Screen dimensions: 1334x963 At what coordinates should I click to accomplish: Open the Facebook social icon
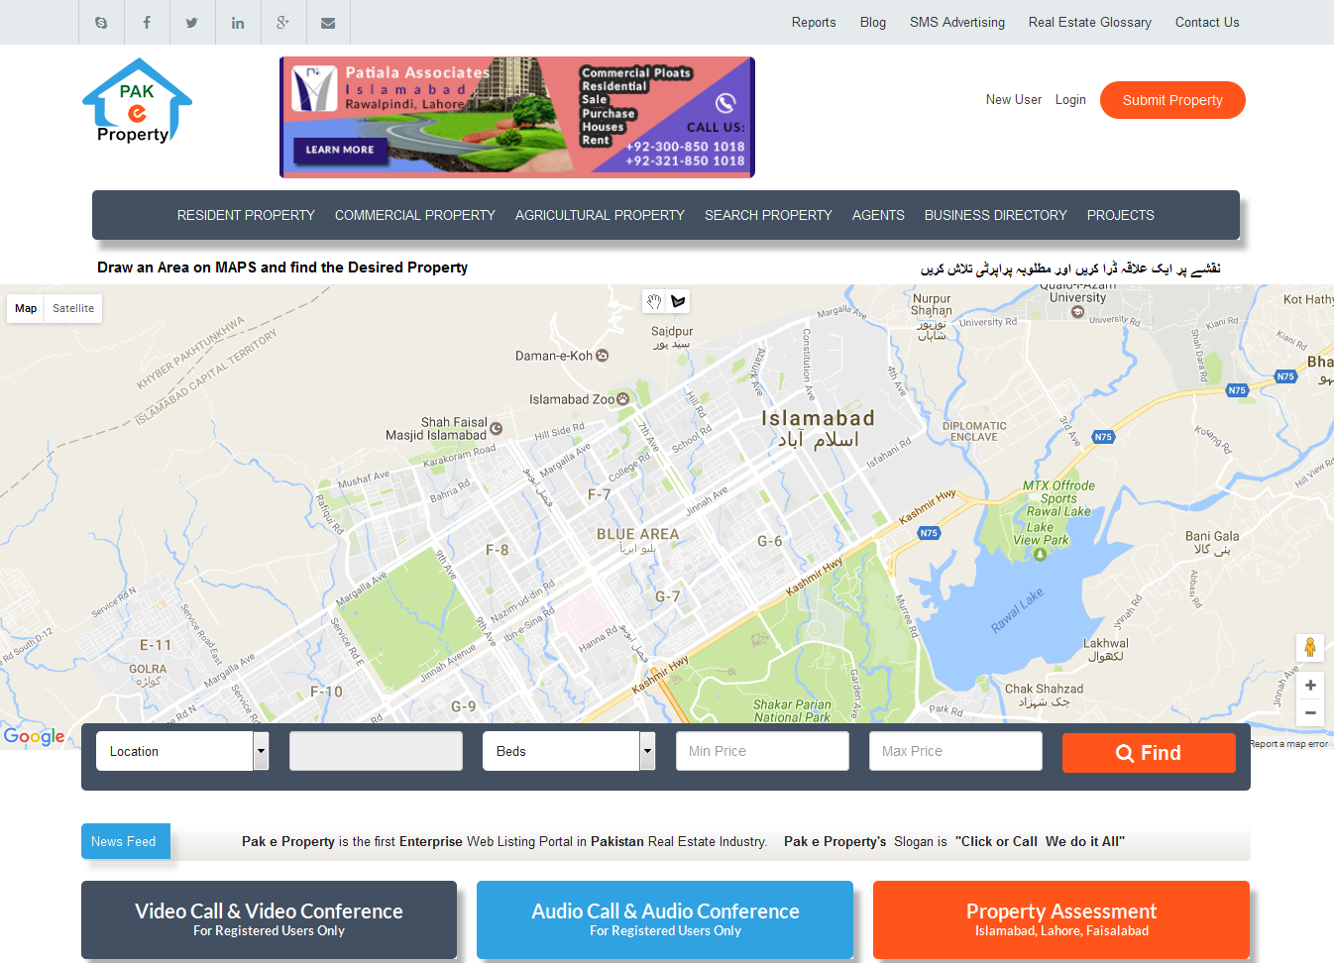point(147,22)
